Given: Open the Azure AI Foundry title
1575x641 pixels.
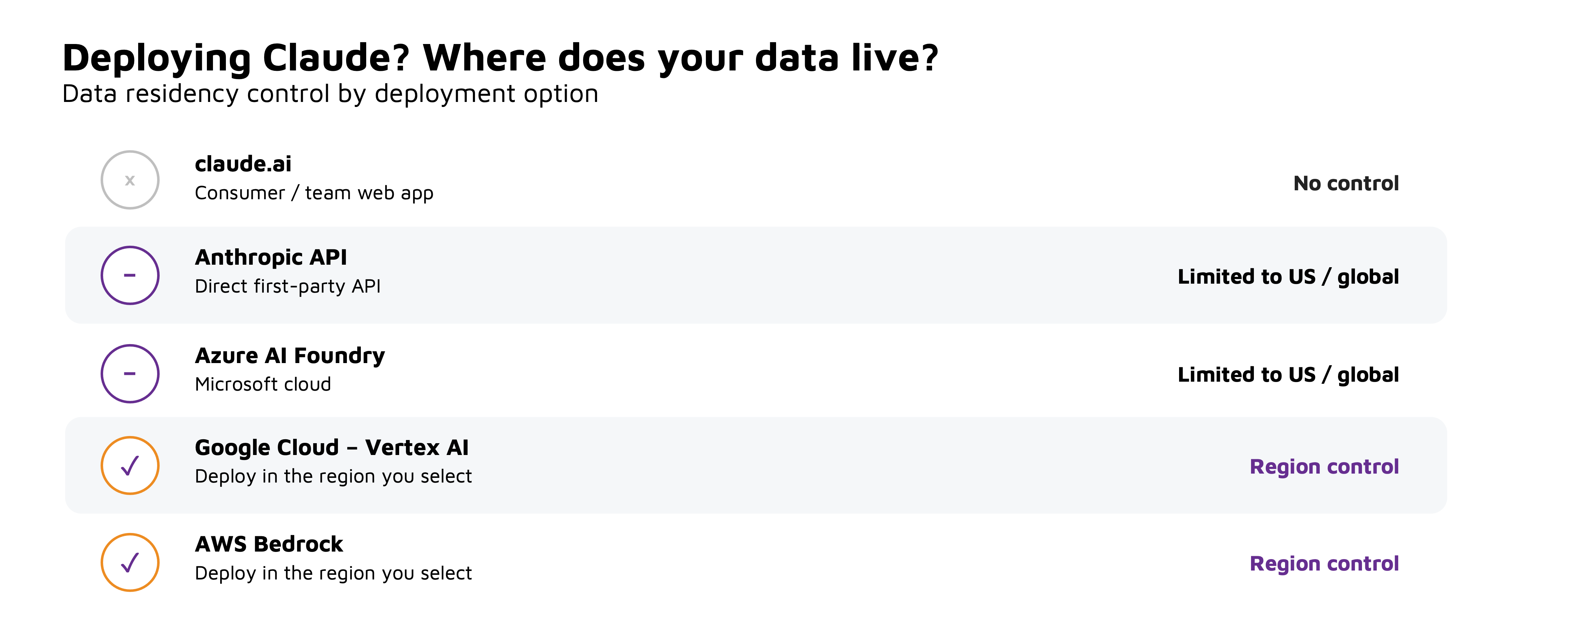Looking at the screenshot, I should point(290,356).
